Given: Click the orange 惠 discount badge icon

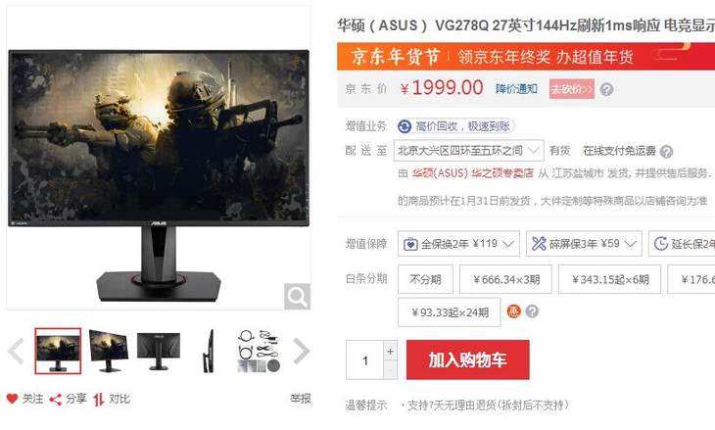Looking at the screenshot, I should [x=513, y=311].
